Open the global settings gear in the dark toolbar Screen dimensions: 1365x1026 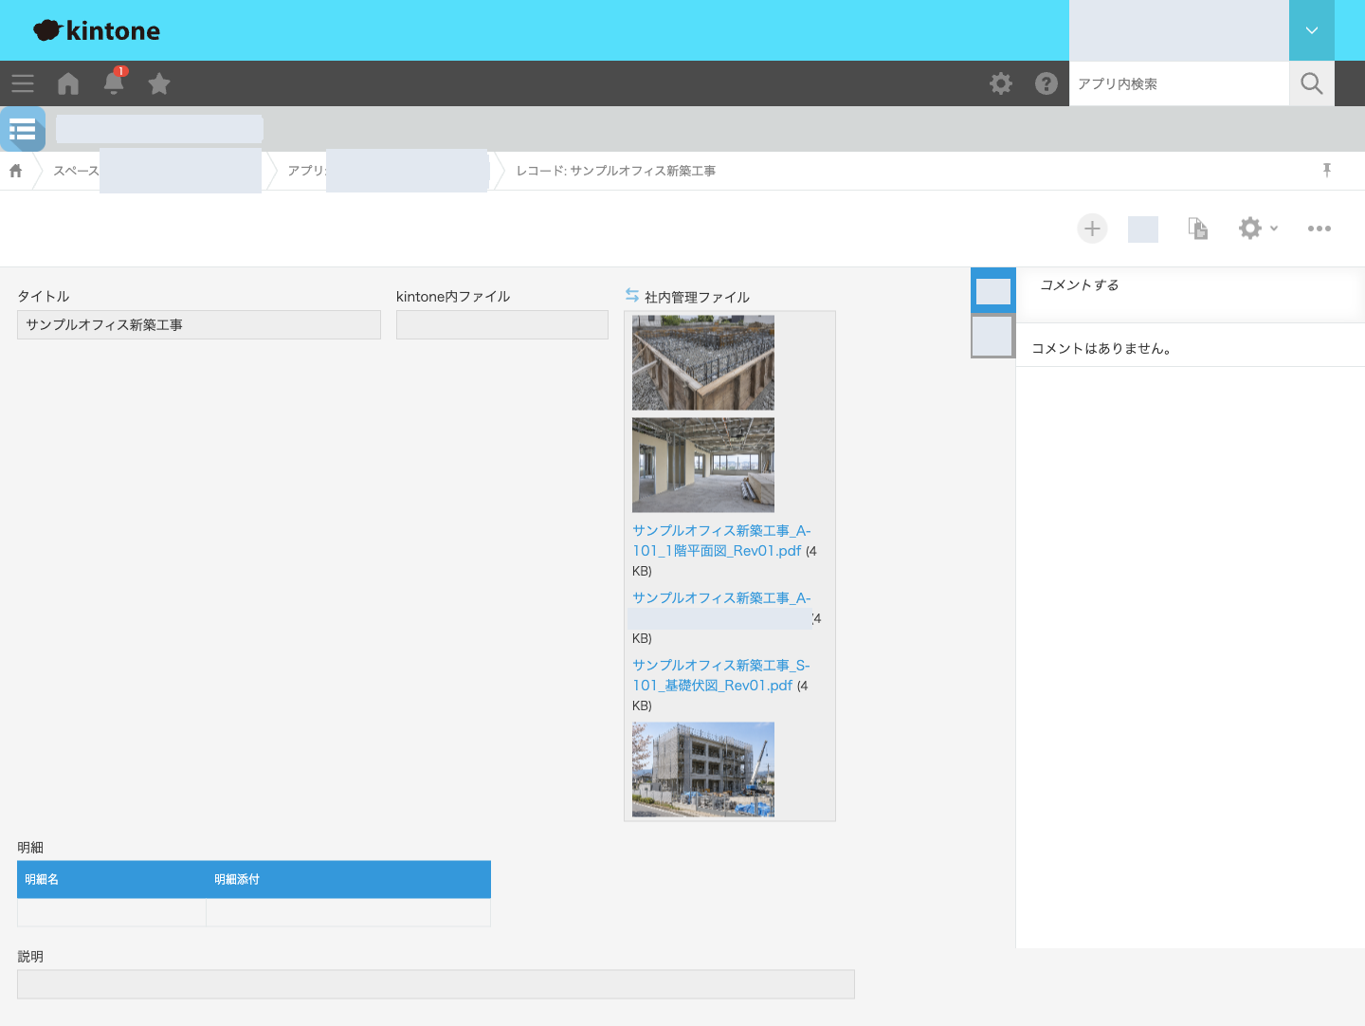coord(1001,83)
